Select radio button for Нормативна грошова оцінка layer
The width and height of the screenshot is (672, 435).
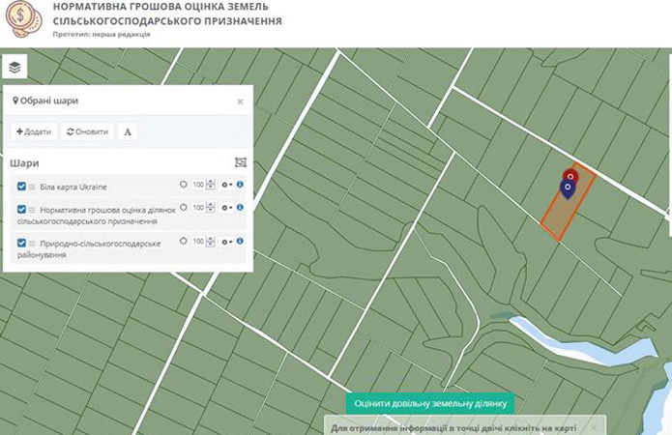(x=184, y=207)
